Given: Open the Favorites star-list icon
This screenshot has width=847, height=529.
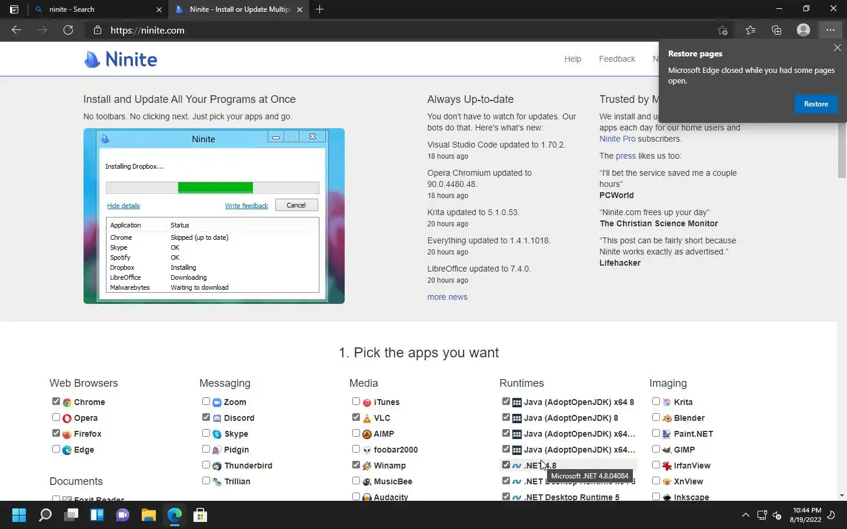Looking at the screenshot, I should (x=751, y=30).
